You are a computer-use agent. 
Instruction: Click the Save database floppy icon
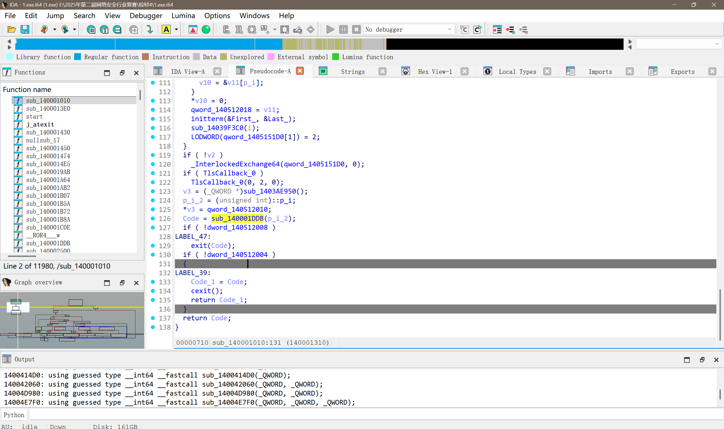point(25,29)
